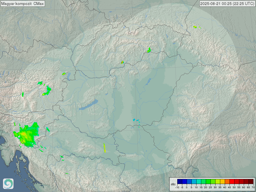The image size is (256, 192).
Task: Click the narrow yellow echo strip in the south
Action: 104,148
